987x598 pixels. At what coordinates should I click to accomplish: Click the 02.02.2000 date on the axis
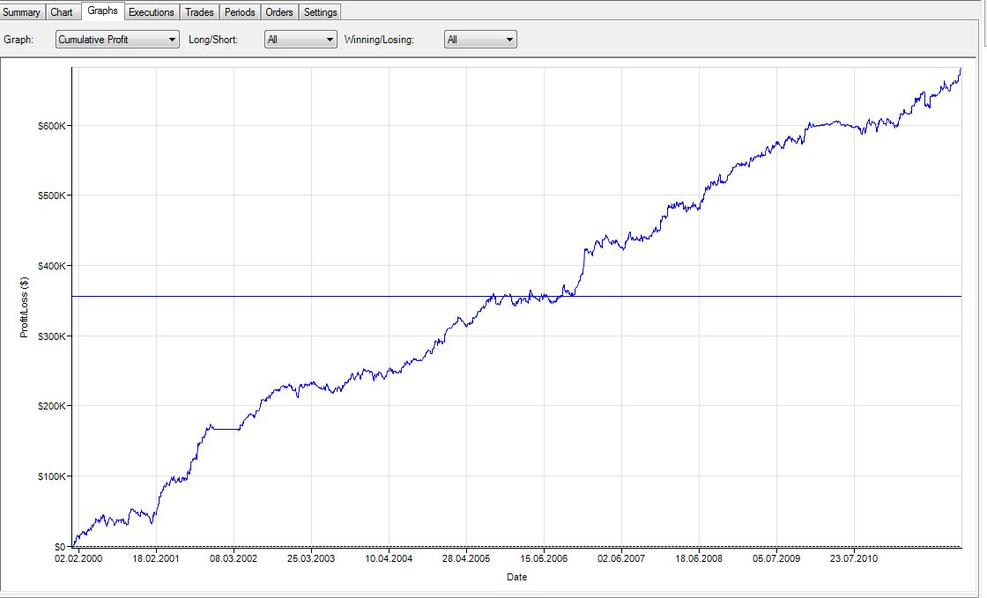click(x=79, y=557)
